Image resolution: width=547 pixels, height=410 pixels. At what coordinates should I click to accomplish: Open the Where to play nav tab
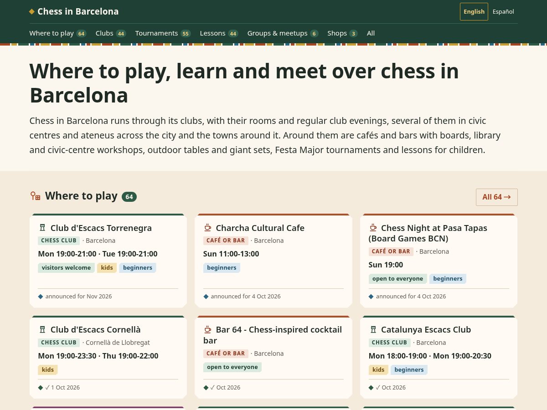pos(58,33)
